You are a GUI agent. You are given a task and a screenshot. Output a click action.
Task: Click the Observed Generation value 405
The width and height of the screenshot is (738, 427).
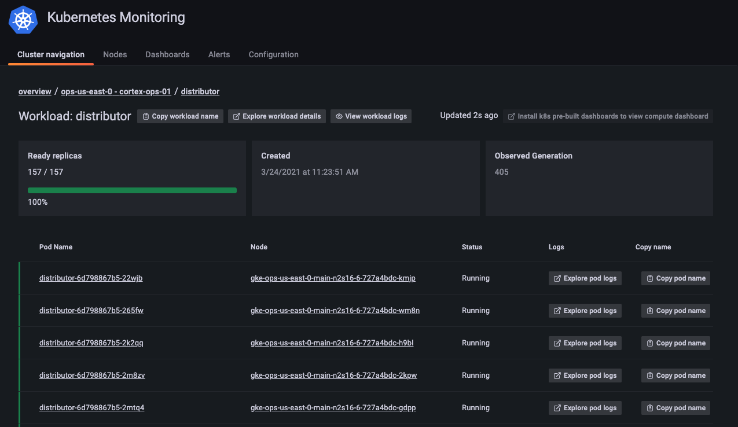(x=502, y=172)
